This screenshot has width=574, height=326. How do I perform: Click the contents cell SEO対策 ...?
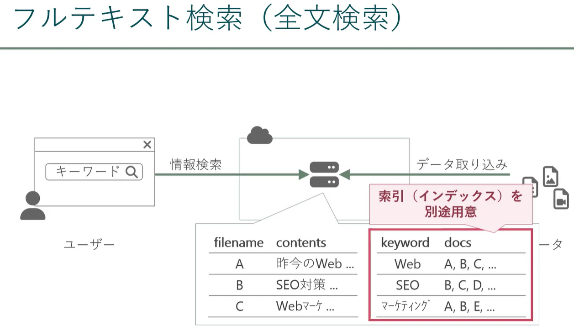click(x=307, y=285)
